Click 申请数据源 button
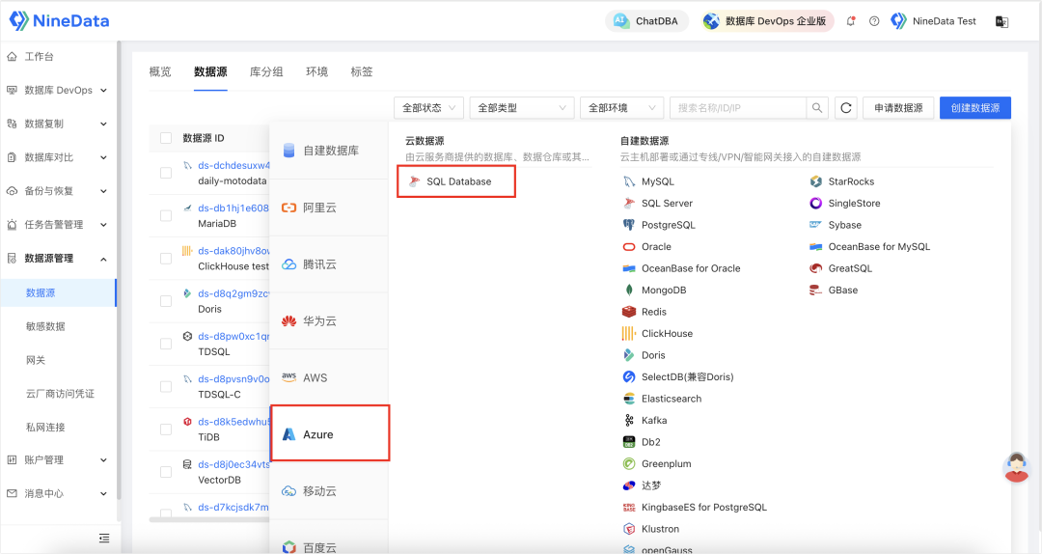 click(x=898, y=108)
